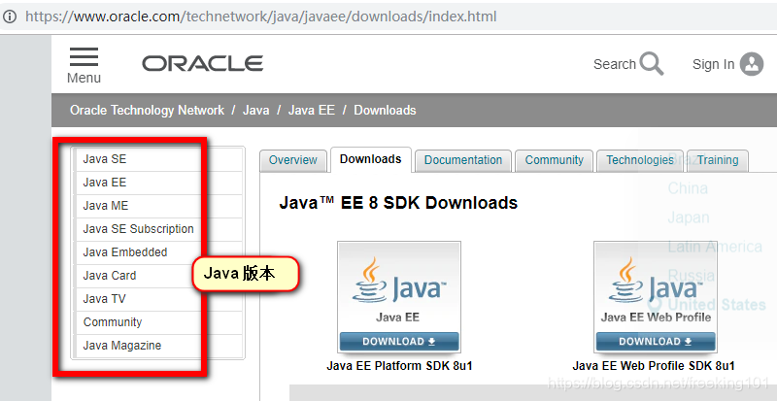
Task: Click the Oracle logo
Action: tap(203, 63)
